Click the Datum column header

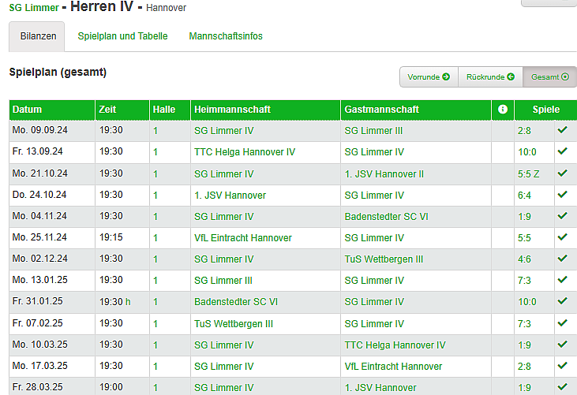tap(28, 110)
